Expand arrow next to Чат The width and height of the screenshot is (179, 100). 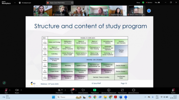(x=76, y=90)
